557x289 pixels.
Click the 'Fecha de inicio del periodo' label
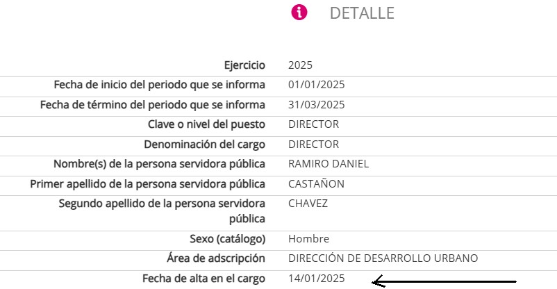click(x=160, y=85)
